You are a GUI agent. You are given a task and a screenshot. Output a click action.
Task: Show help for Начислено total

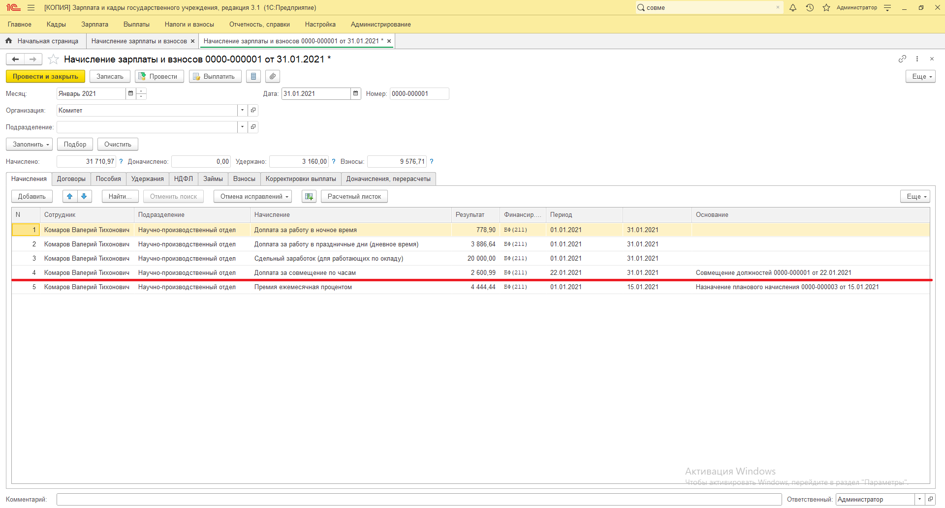pyautogui.click(x=121, y=161)
